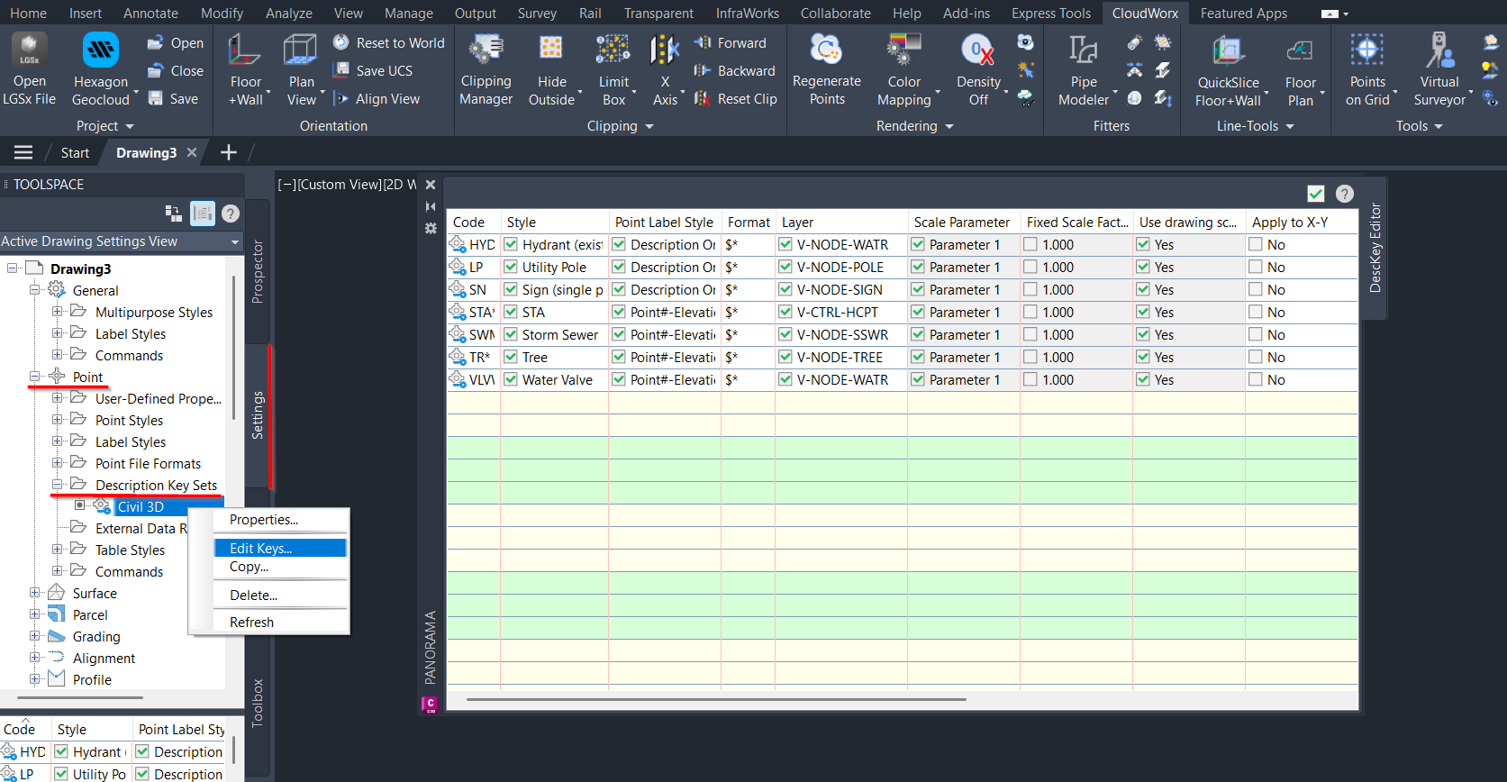Choose the Hide Outside clipping tool
The height and width of the screenshot is (782, 1507).
point(551,69)
